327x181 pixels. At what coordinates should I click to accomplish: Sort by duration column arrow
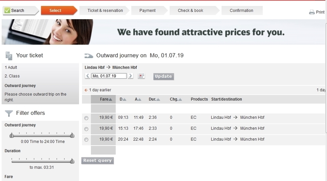click(158, 99)
